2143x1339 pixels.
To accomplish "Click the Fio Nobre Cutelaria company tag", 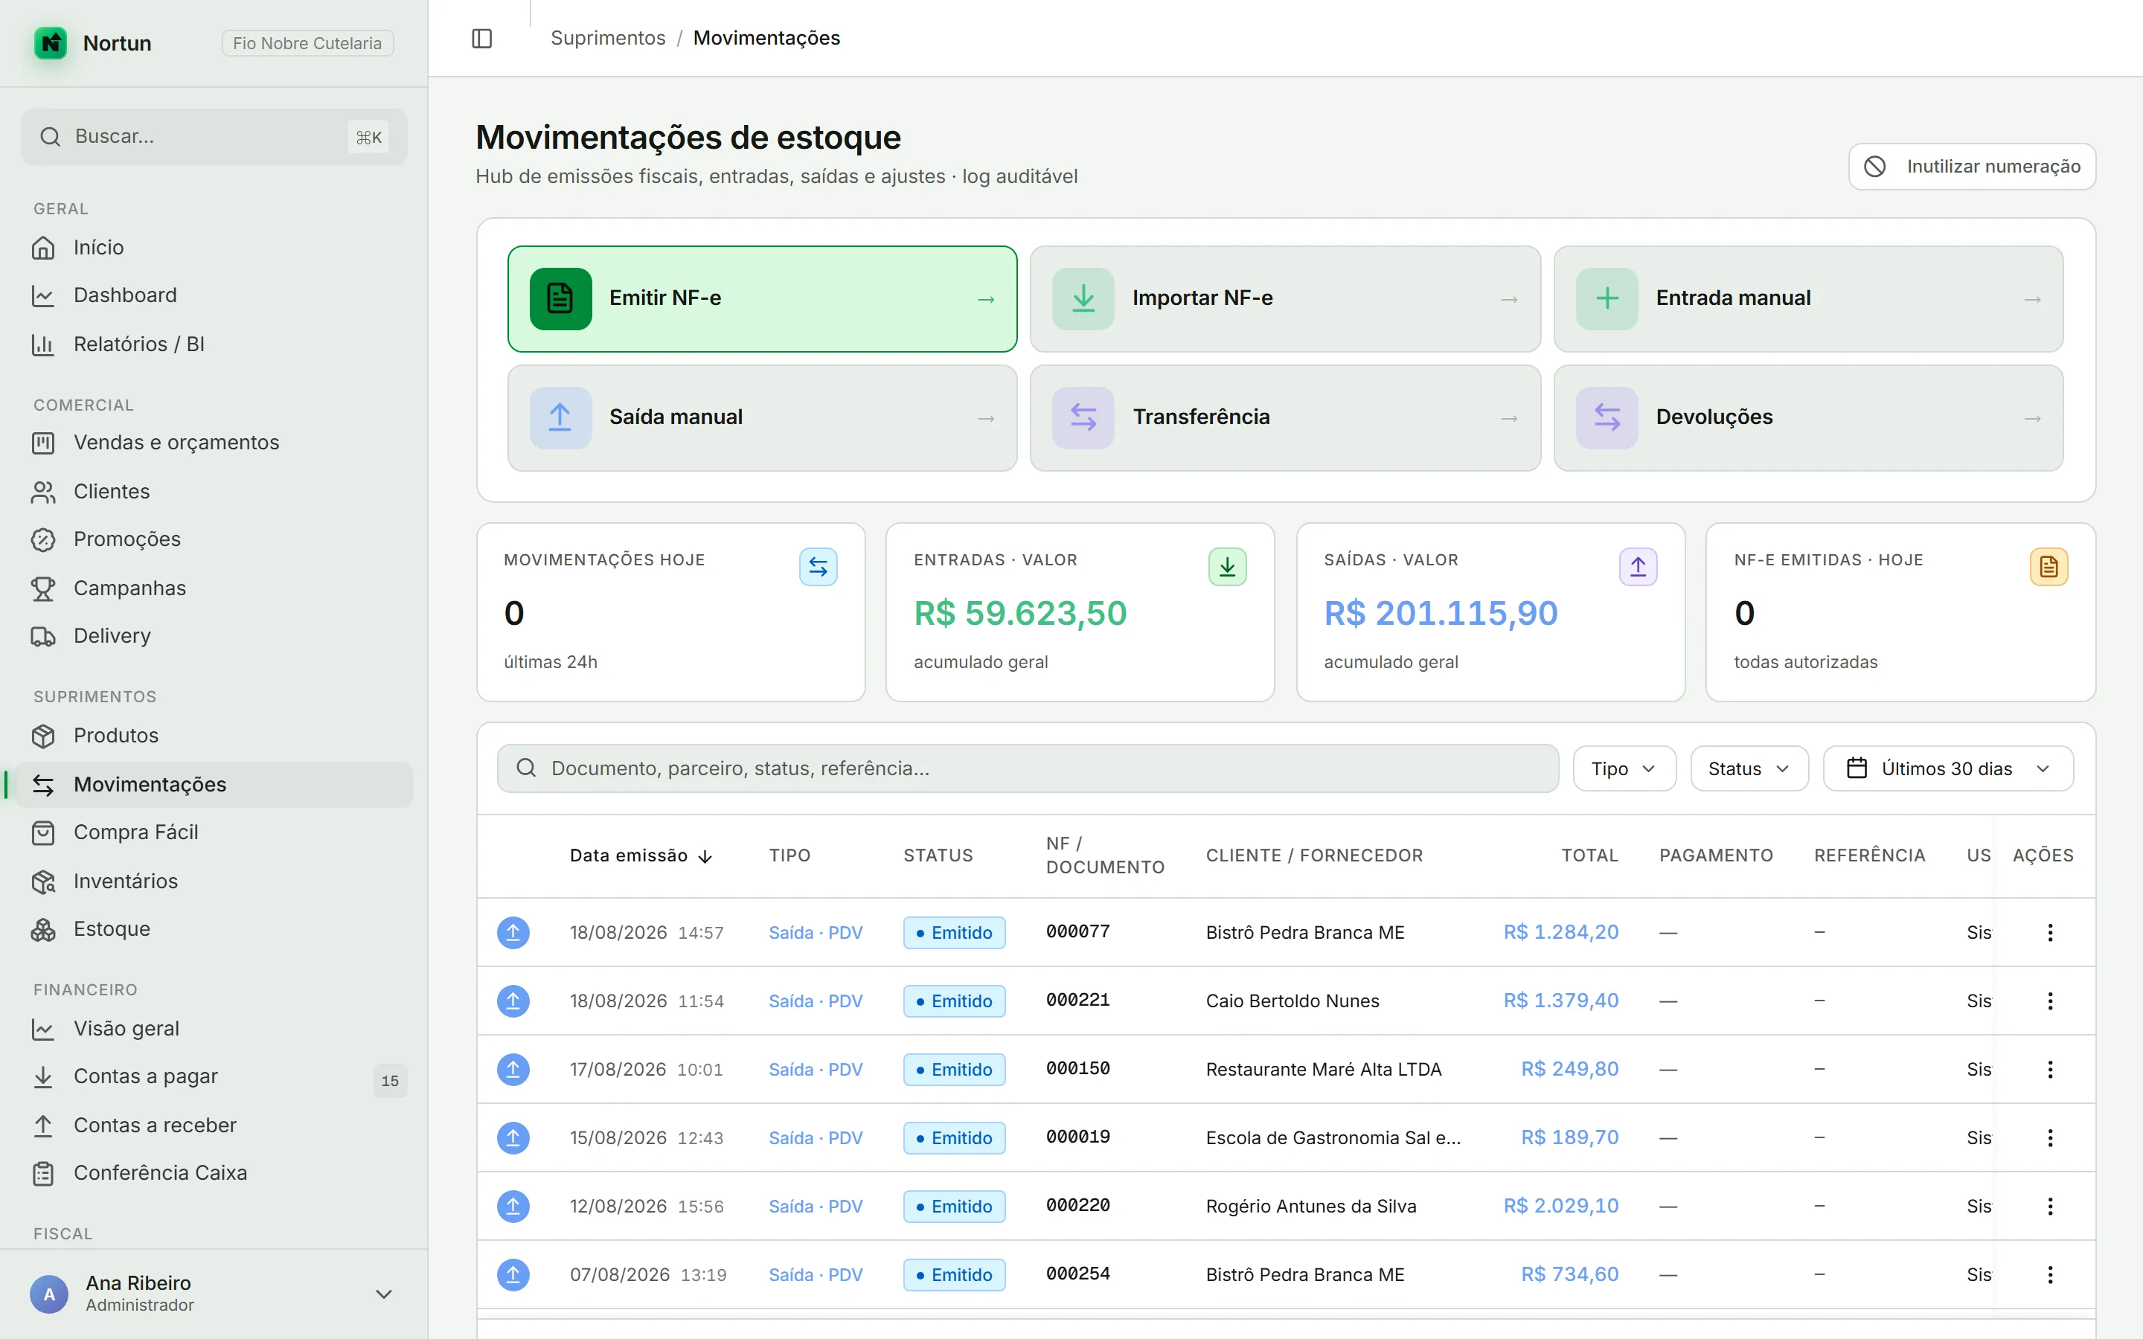I will pos(307,42).
